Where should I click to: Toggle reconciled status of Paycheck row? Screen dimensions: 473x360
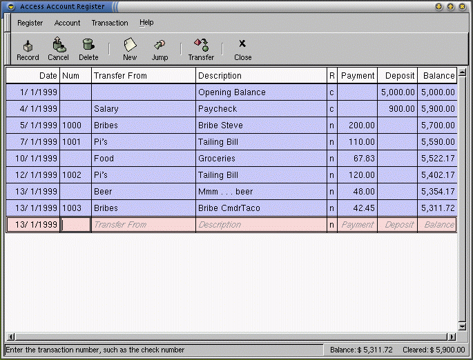[x=332, y=109]
